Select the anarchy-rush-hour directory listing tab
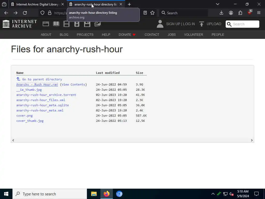This screenshot has height=199, width=265. click(x=96, y=4)
